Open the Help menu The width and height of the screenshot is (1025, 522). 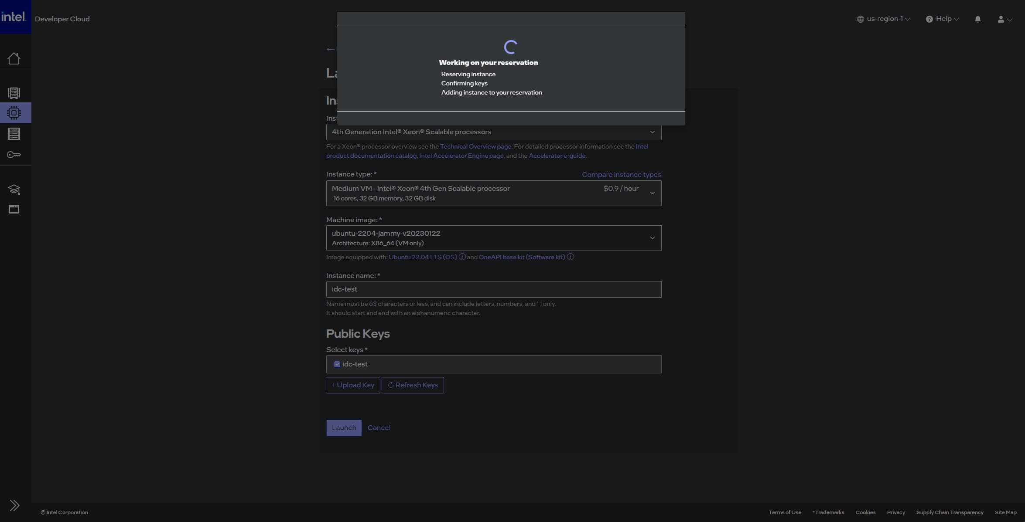click(x=942, y=19)
